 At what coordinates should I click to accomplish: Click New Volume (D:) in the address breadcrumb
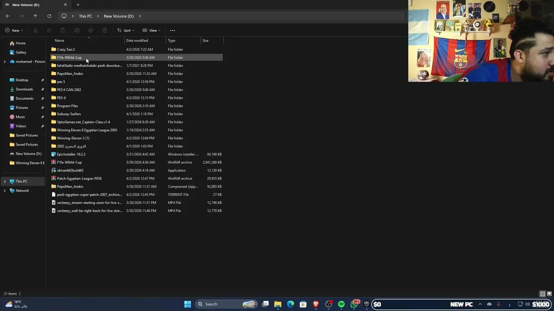[x=119, y=16]
